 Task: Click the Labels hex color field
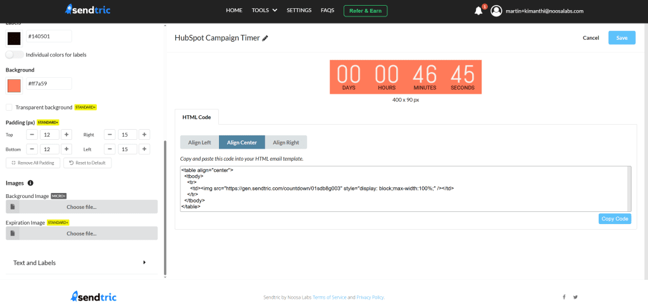(x=49, y=36)
